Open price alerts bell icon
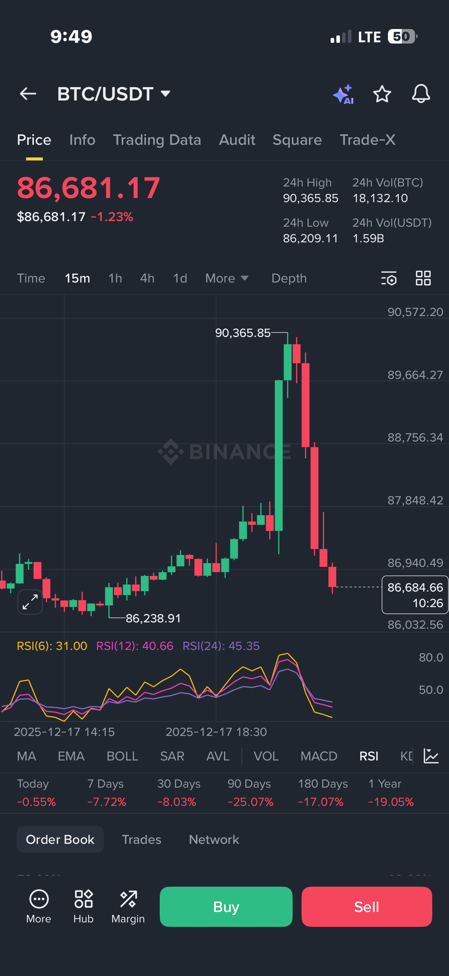The image size is (449, 976). click(421, 93)
